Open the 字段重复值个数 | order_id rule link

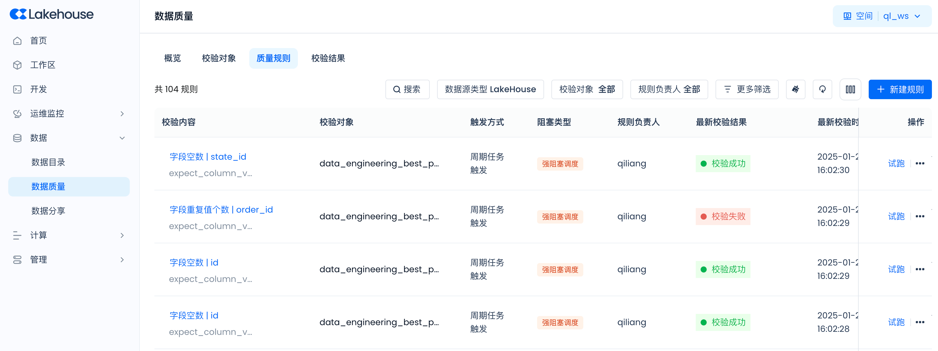pyautogui.click(x=221, y=210)
